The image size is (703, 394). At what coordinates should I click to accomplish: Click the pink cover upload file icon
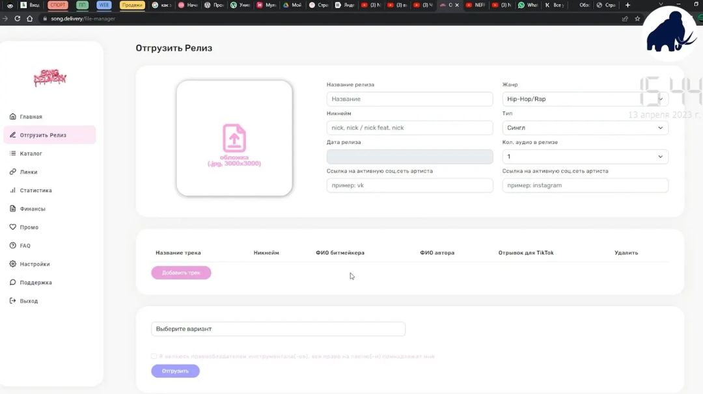(x=234, y=138)
